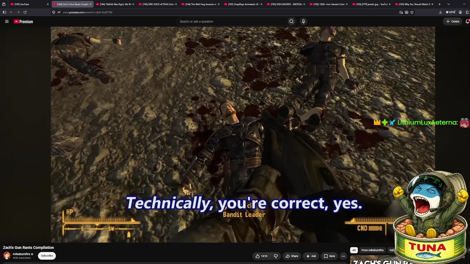View site security shield info
Image resolution: width=470 pixels, height=264 pixels.
(x=54, y=12)
